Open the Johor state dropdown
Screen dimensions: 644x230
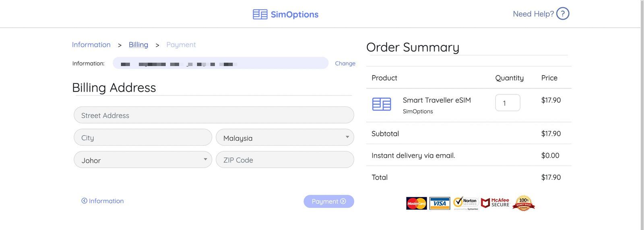pos(143,160)
